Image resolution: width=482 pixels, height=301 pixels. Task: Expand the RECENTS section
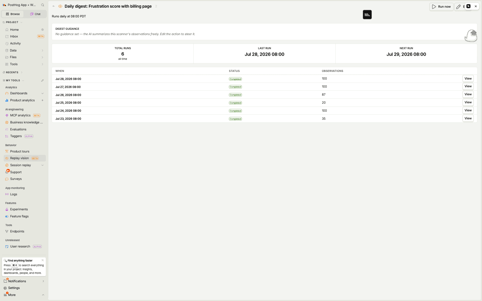[x=12, y=72]
